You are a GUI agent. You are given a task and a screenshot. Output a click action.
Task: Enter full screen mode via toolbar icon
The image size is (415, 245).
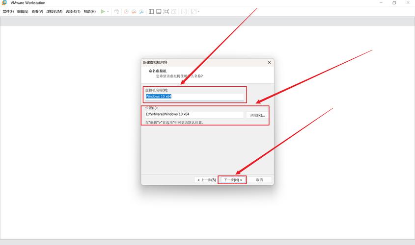166,11
